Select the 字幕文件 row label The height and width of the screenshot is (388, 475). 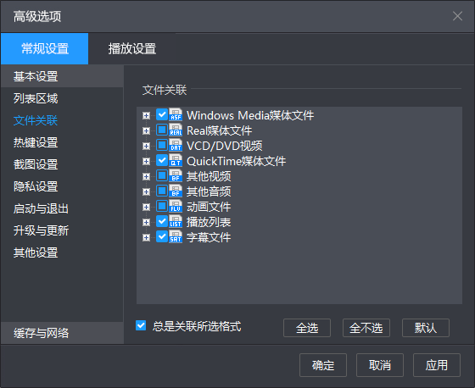coord(209,237)
